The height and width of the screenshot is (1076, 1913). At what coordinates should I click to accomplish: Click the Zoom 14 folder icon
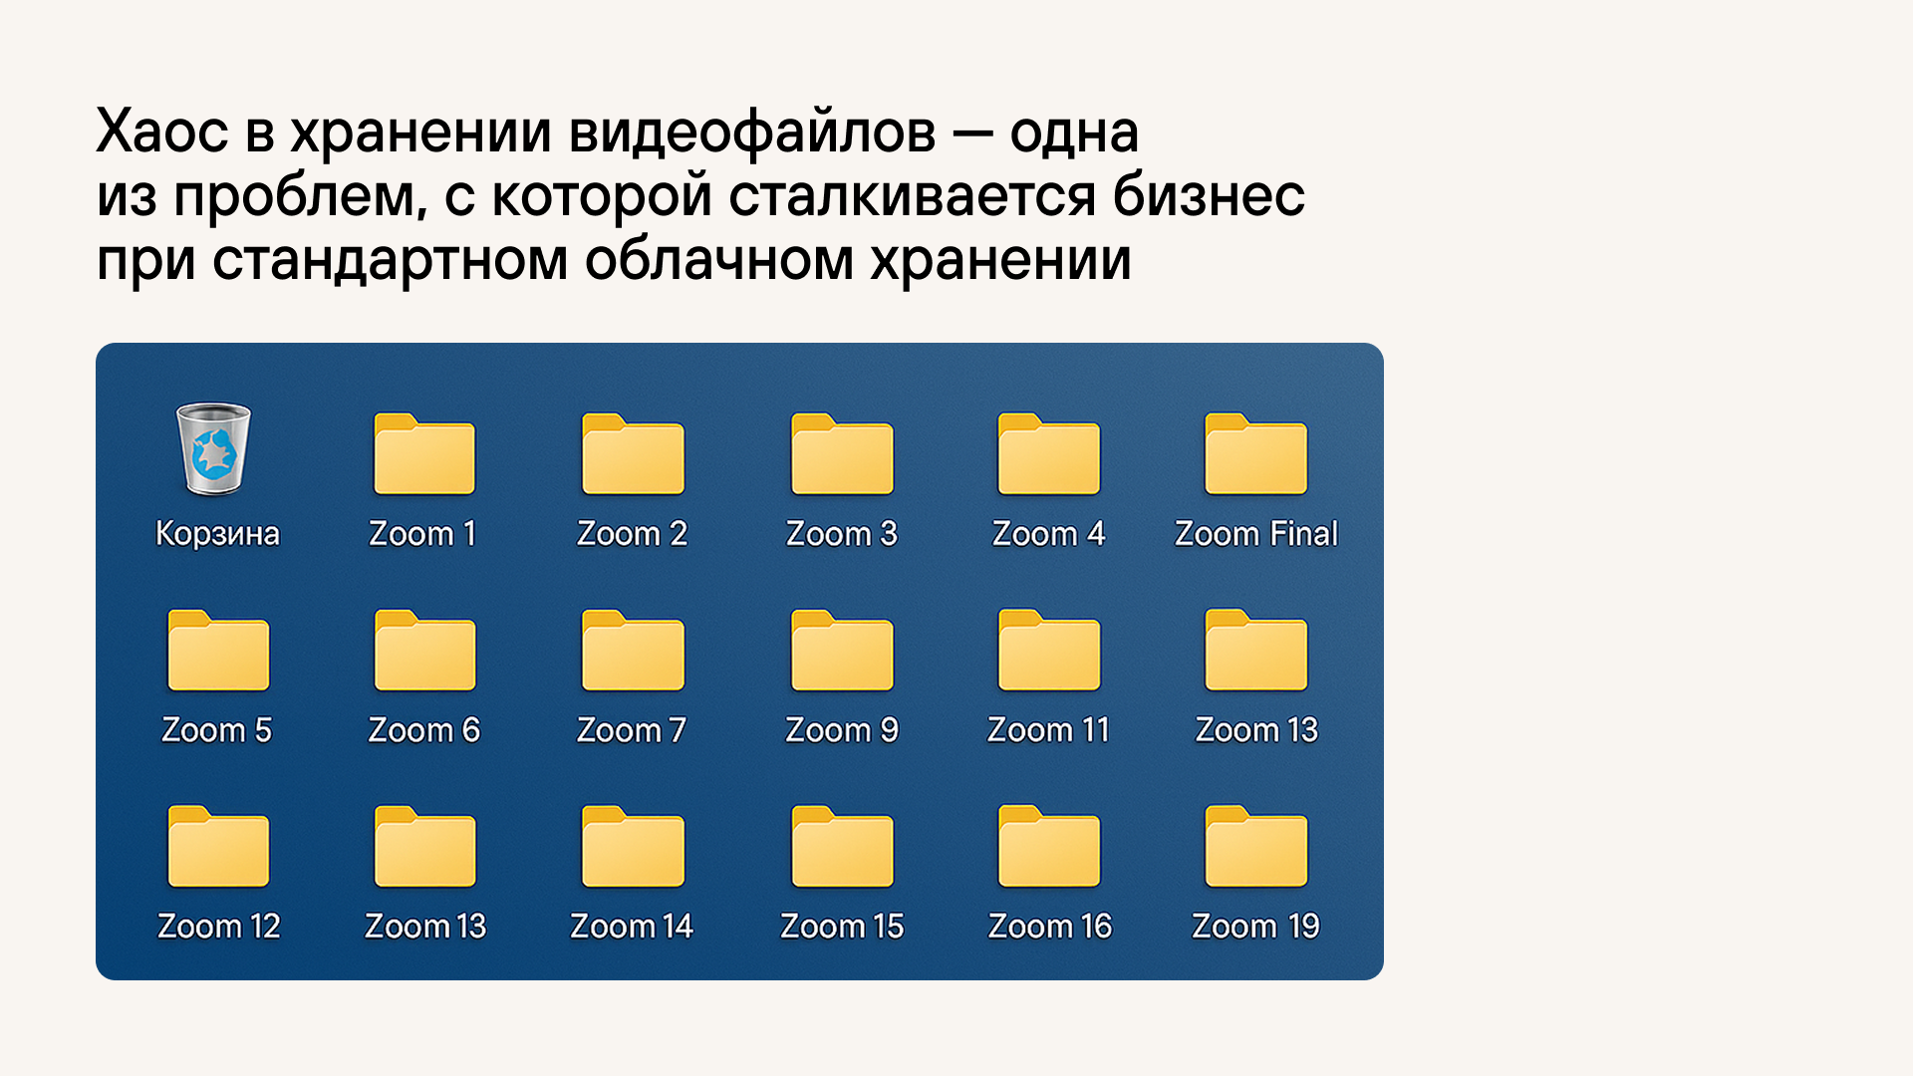(633, 848)
